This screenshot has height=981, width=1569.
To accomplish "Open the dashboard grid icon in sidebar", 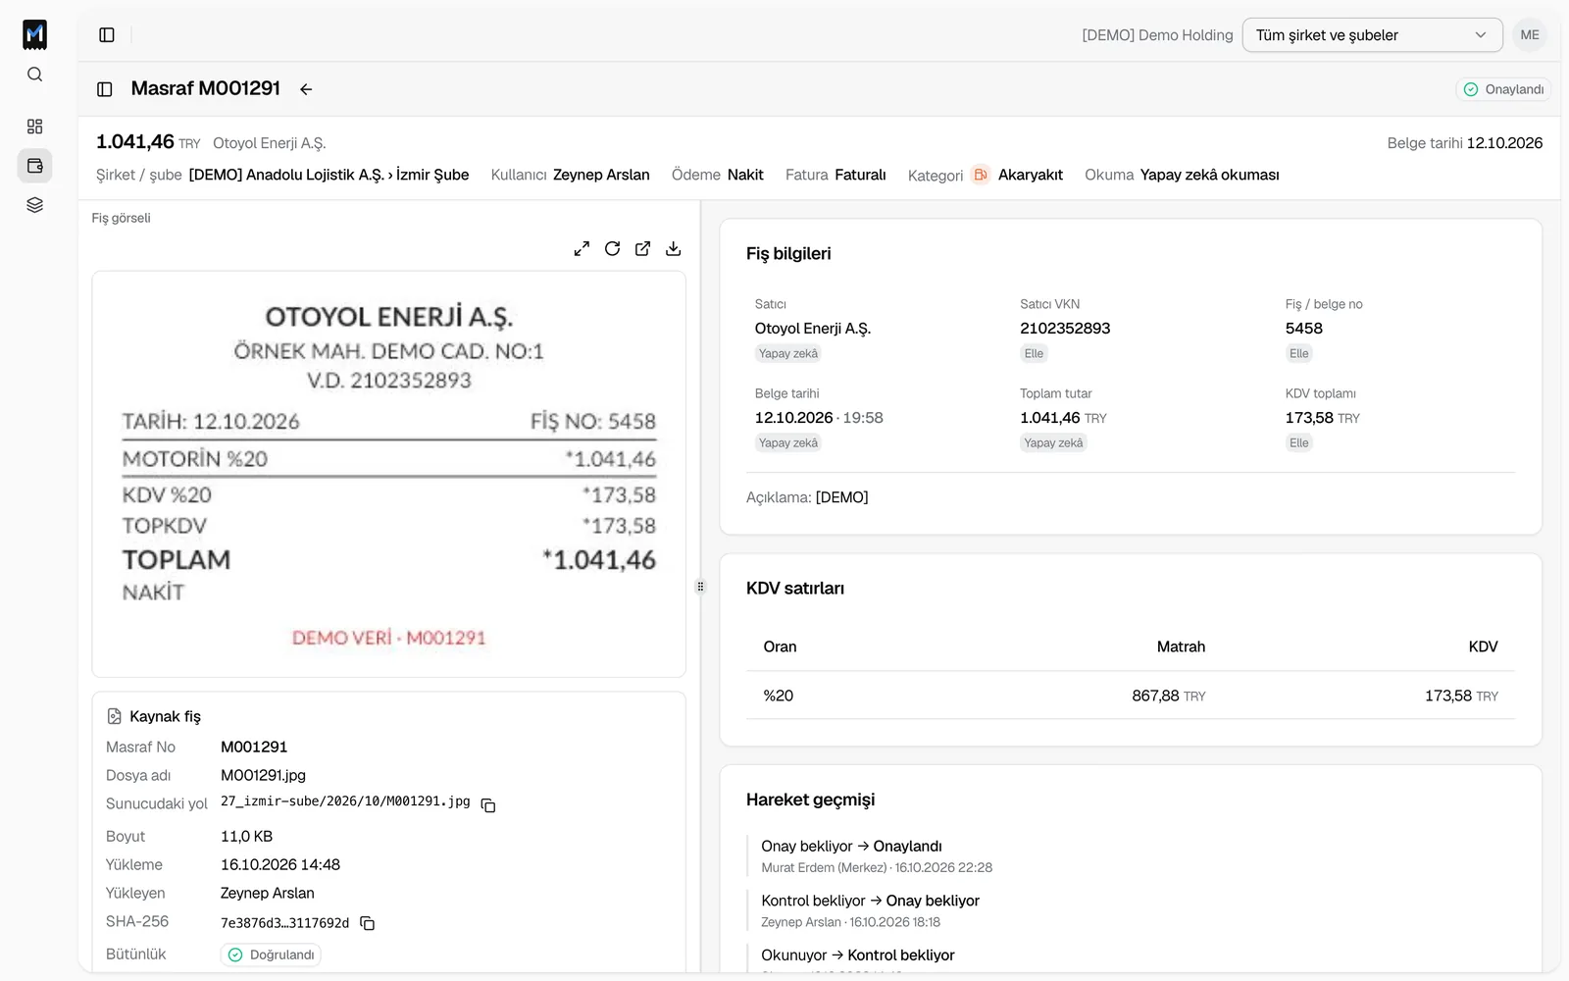I will (35, 127).
